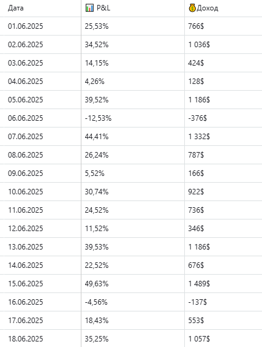Click the income cell 1 057$
Image resolution: width=262 pixels, height=347 pixels.
(x=199, y=338)
